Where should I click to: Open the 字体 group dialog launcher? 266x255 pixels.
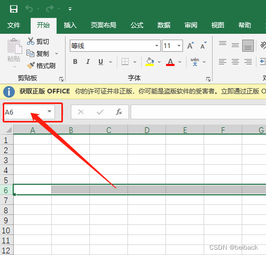pyautogui.click(x=208, y=79)
